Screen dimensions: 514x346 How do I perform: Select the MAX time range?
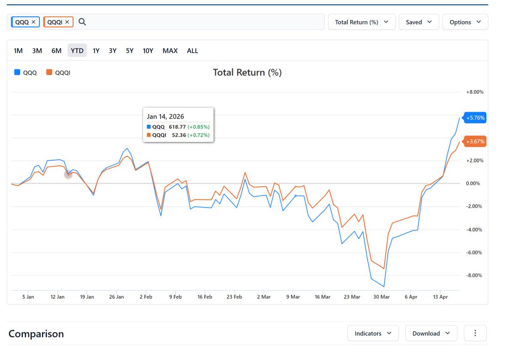(170, 51)
